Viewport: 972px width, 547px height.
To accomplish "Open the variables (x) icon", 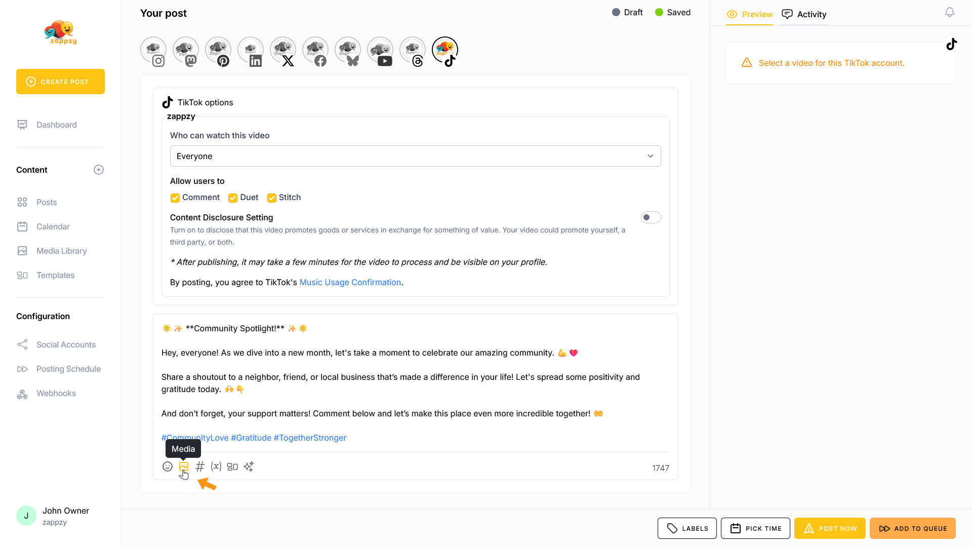I will tap(216, 466).
